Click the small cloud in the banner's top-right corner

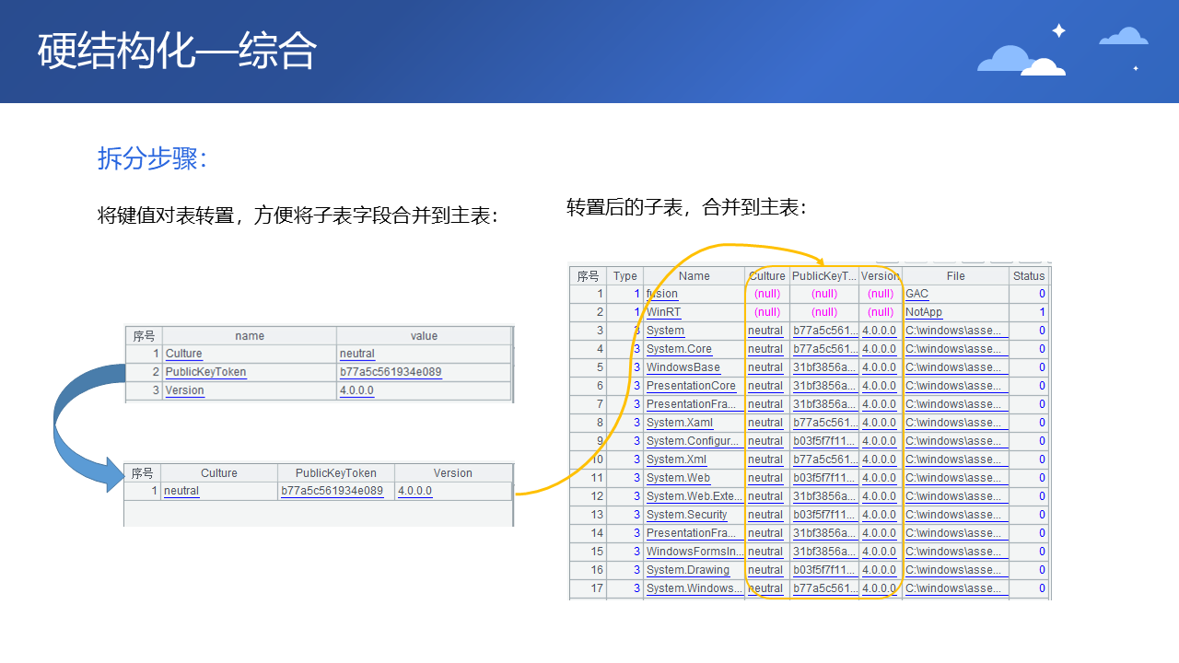click(x=1124, y=37)
